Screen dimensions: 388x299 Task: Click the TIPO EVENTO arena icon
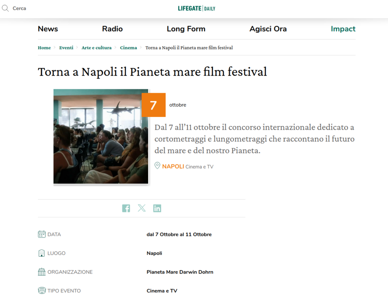tap(42, 290)
